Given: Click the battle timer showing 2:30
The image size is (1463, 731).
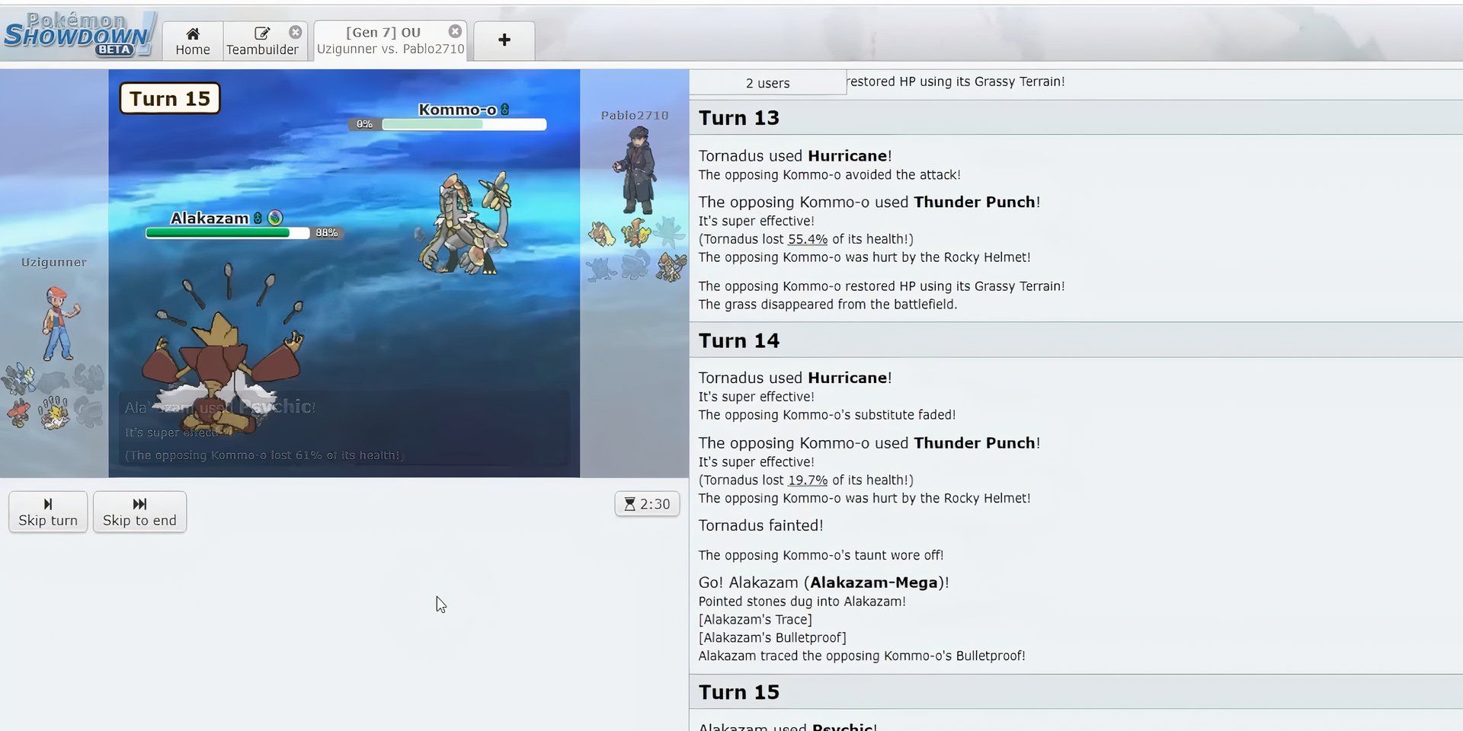Looking at the screenshot, I should click(647, 504).
